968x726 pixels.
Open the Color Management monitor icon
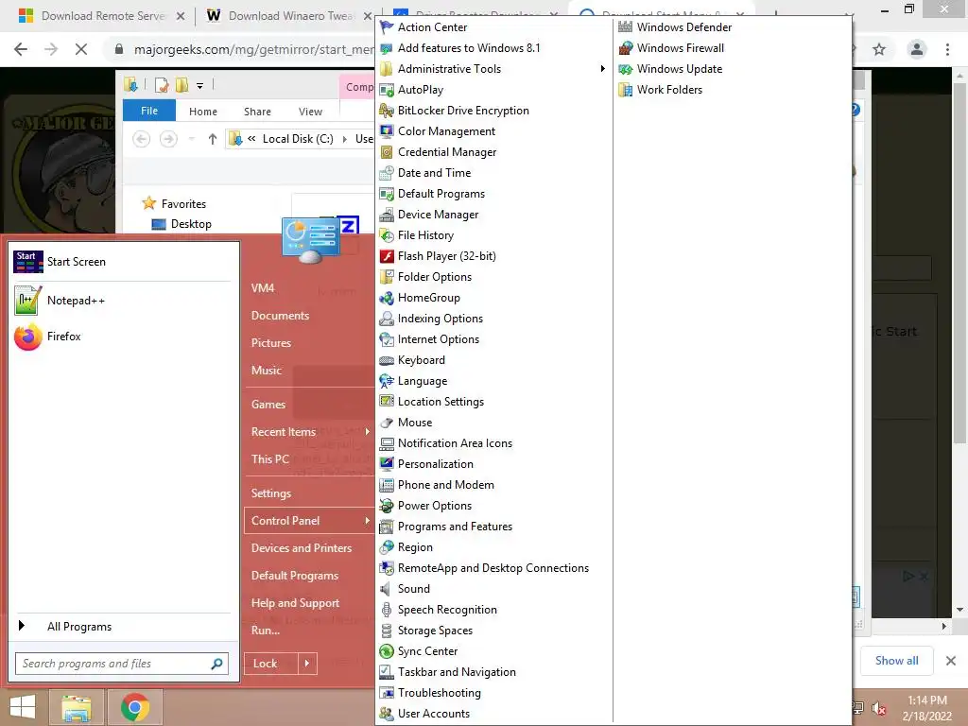(387, 130)
